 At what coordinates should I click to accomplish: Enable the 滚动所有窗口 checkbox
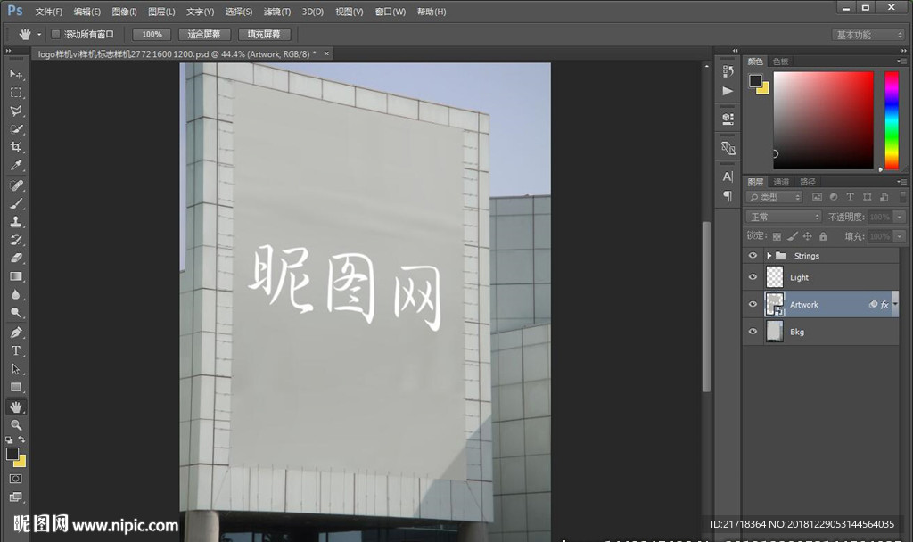(55, 34)
